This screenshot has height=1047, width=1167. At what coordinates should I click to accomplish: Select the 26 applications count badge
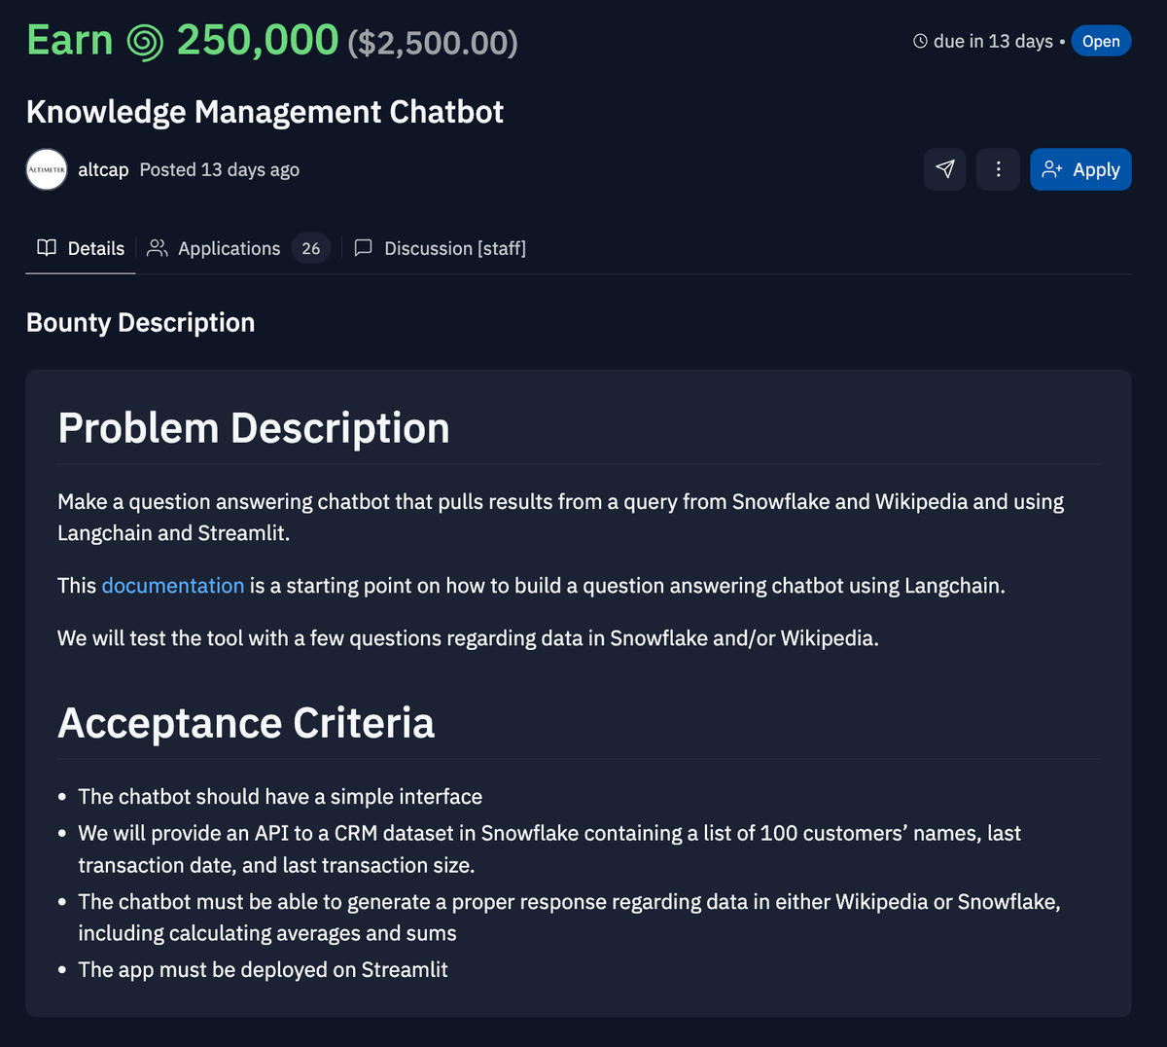point(310,248)
